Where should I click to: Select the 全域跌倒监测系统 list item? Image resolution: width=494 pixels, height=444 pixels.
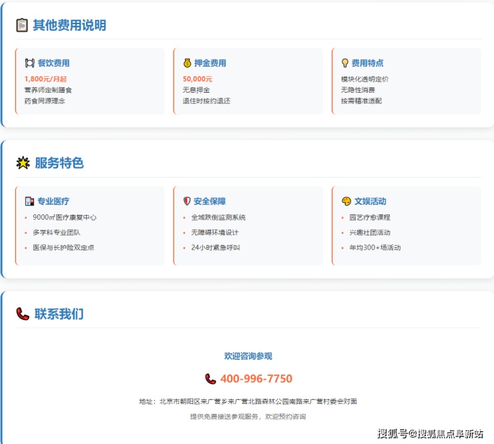[218, 218]
